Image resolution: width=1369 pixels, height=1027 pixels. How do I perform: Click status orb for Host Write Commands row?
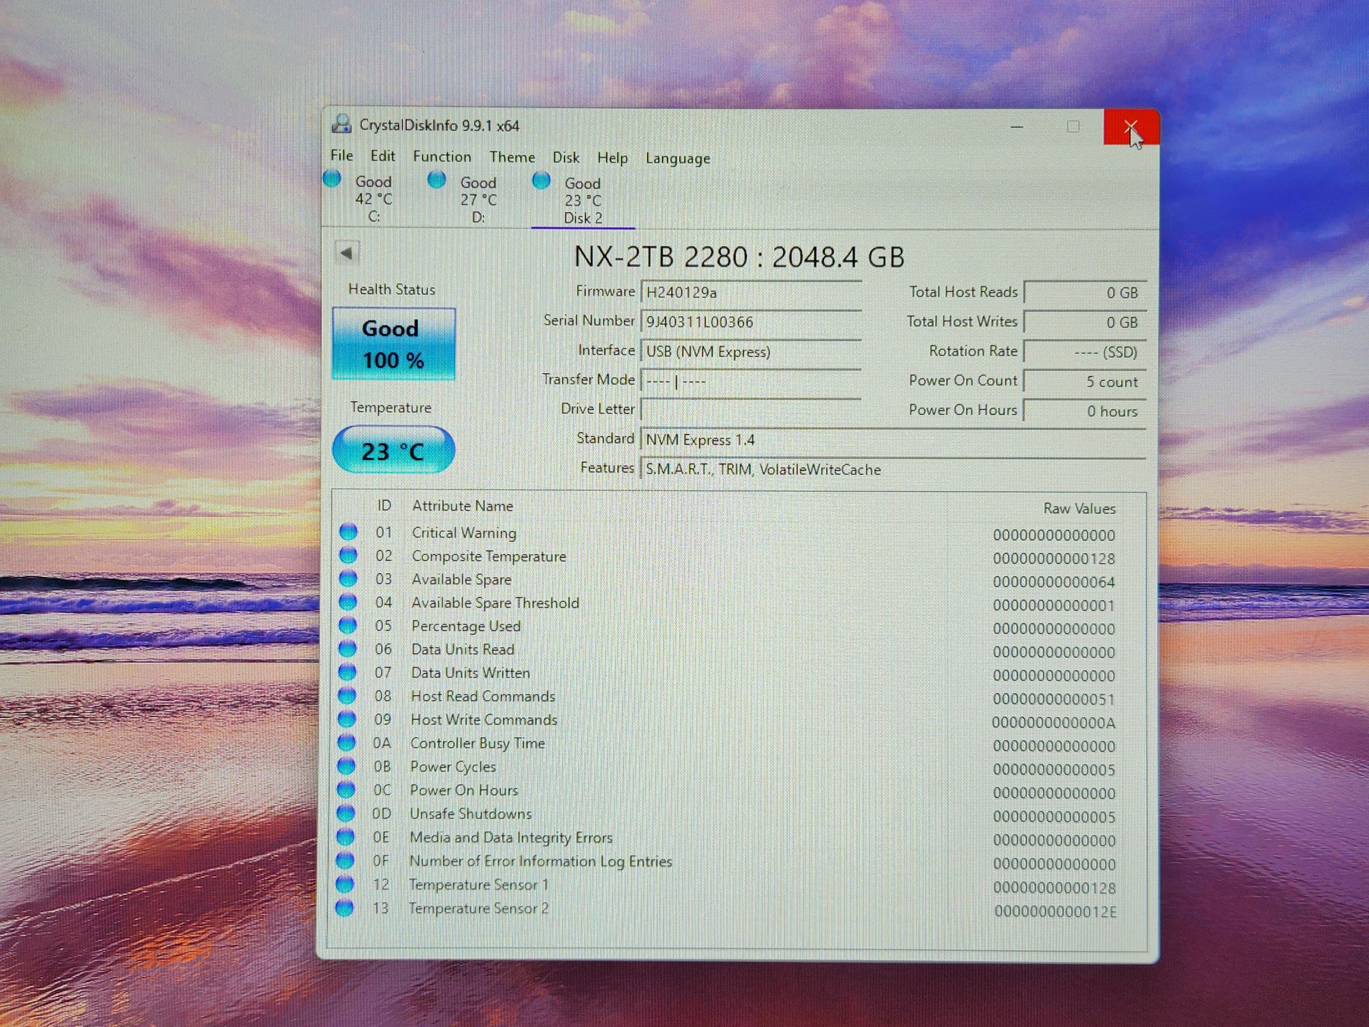[x=347, y=719]
